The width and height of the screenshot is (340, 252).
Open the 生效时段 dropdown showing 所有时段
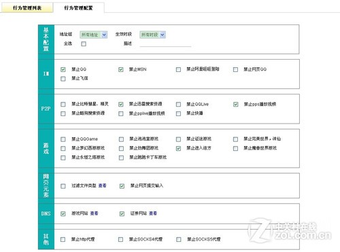point(152,35)
